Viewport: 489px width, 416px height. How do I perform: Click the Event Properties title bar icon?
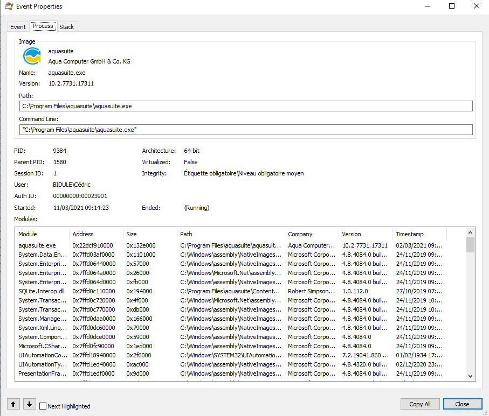[8, 6]
